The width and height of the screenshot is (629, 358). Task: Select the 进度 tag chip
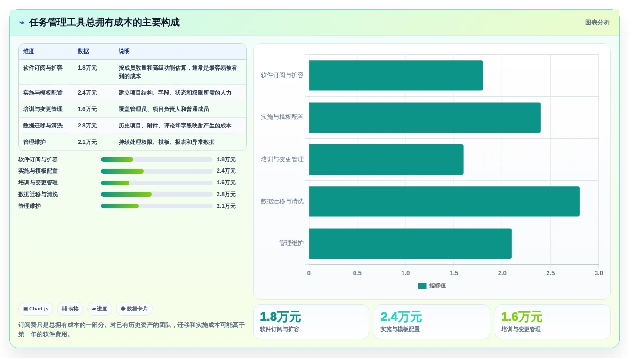(99, 309)
